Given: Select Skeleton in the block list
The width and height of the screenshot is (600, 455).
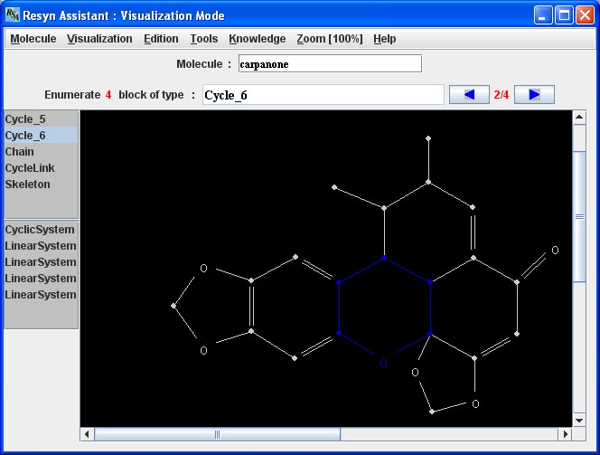Looking at the screenshot, I should pos(41,185).
